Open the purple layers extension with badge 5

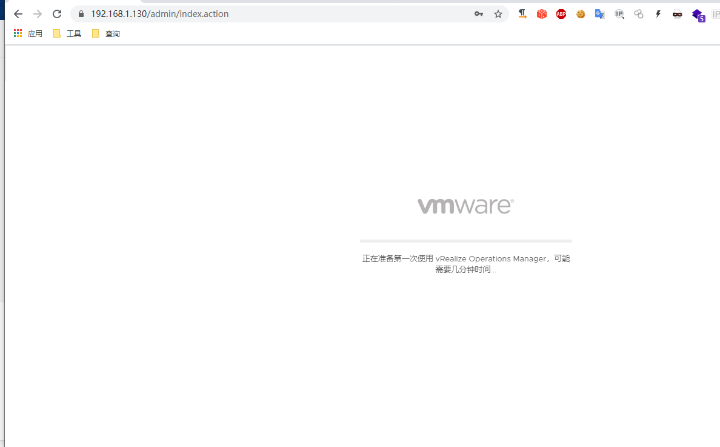[x=698, y=15]
